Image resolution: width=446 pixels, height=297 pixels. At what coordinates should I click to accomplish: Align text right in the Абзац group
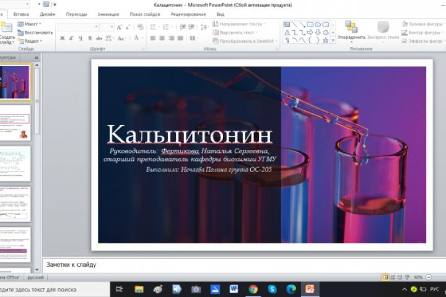click(171, 38)
